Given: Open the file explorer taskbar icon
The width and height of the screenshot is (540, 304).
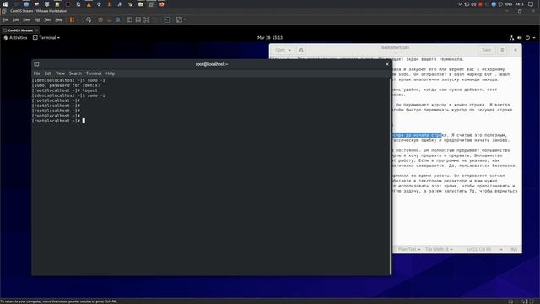Looking at the screenshot, I should (x=141, y=4).
